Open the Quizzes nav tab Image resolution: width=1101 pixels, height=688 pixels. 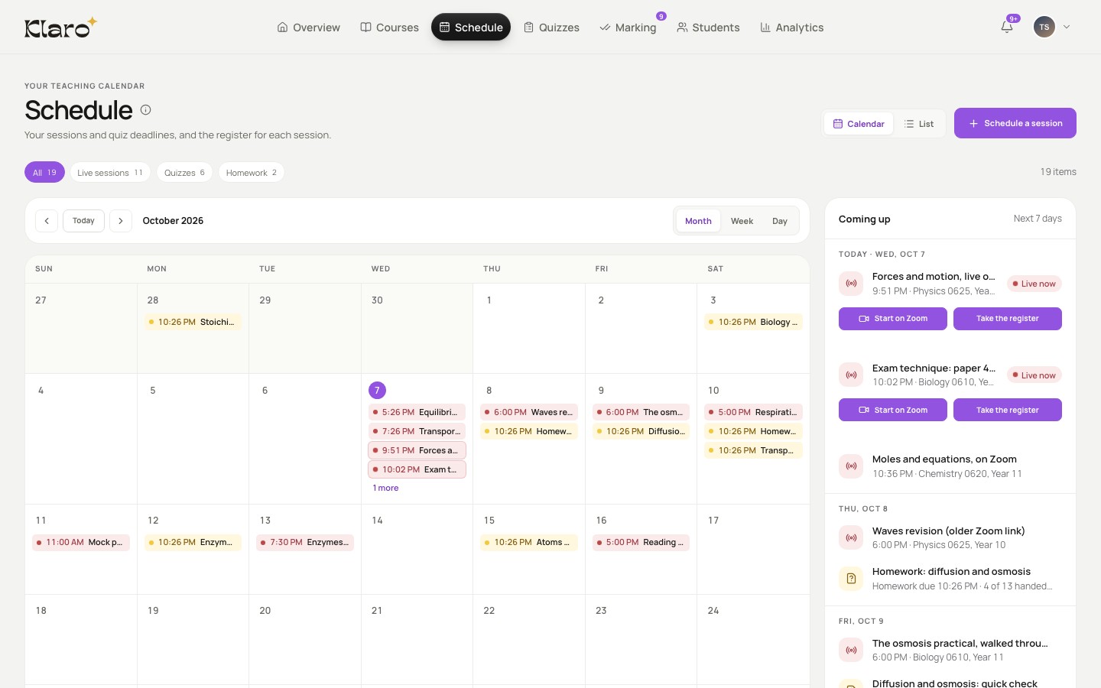[x=551, y=28]
